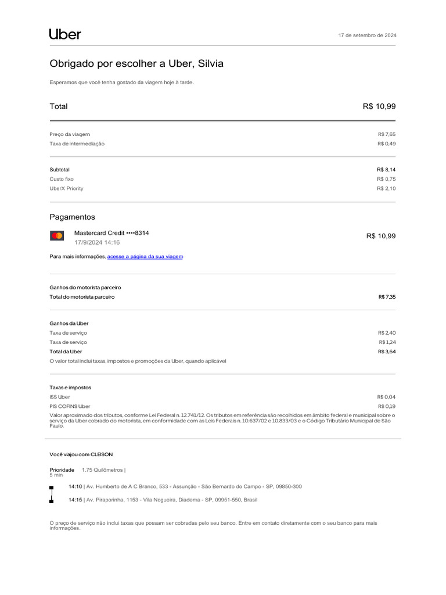Click the "Mastercard Credit ••••8314" payment method text
This screenshot has width=446, height=595.
coord(111,232)
